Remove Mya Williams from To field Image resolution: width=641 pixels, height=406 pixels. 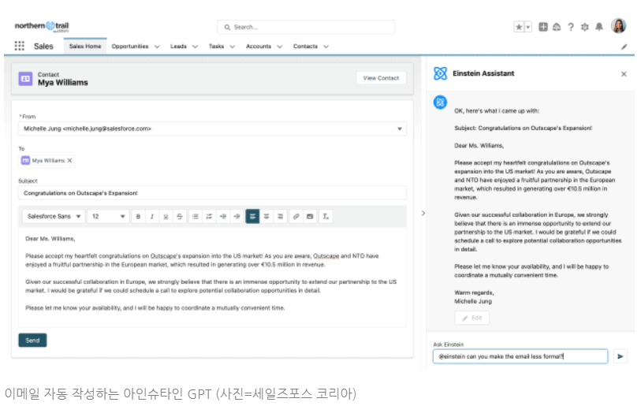click(69, 160)
